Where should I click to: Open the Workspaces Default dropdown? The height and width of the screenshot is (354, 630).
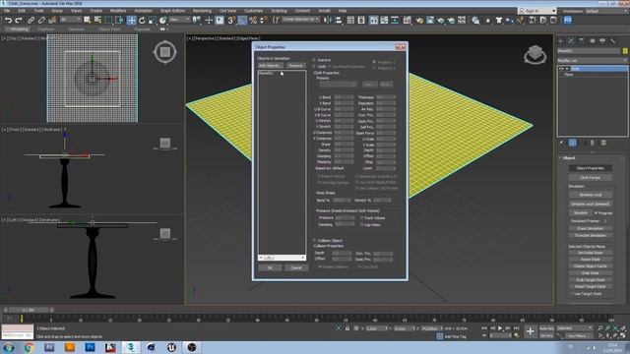(607, 11)
